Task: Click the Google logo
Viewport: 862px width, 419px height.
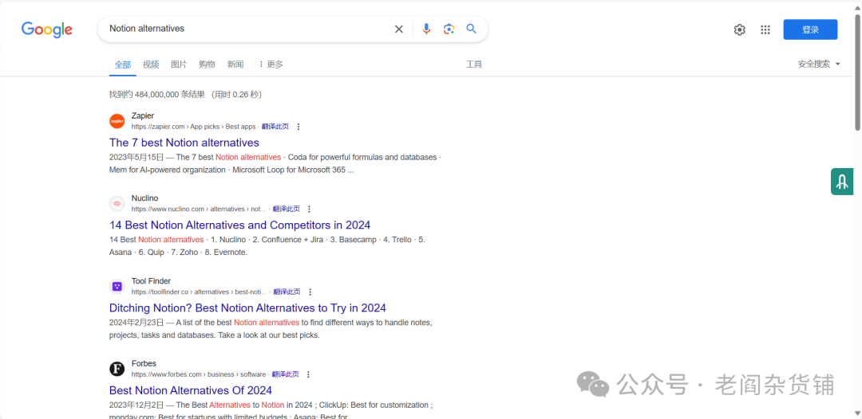Action: (x=47, y=29)
